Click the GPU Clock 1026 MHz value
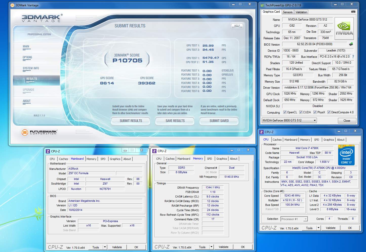This screenshot has width=366, height=252. click(x=290, y=94)
